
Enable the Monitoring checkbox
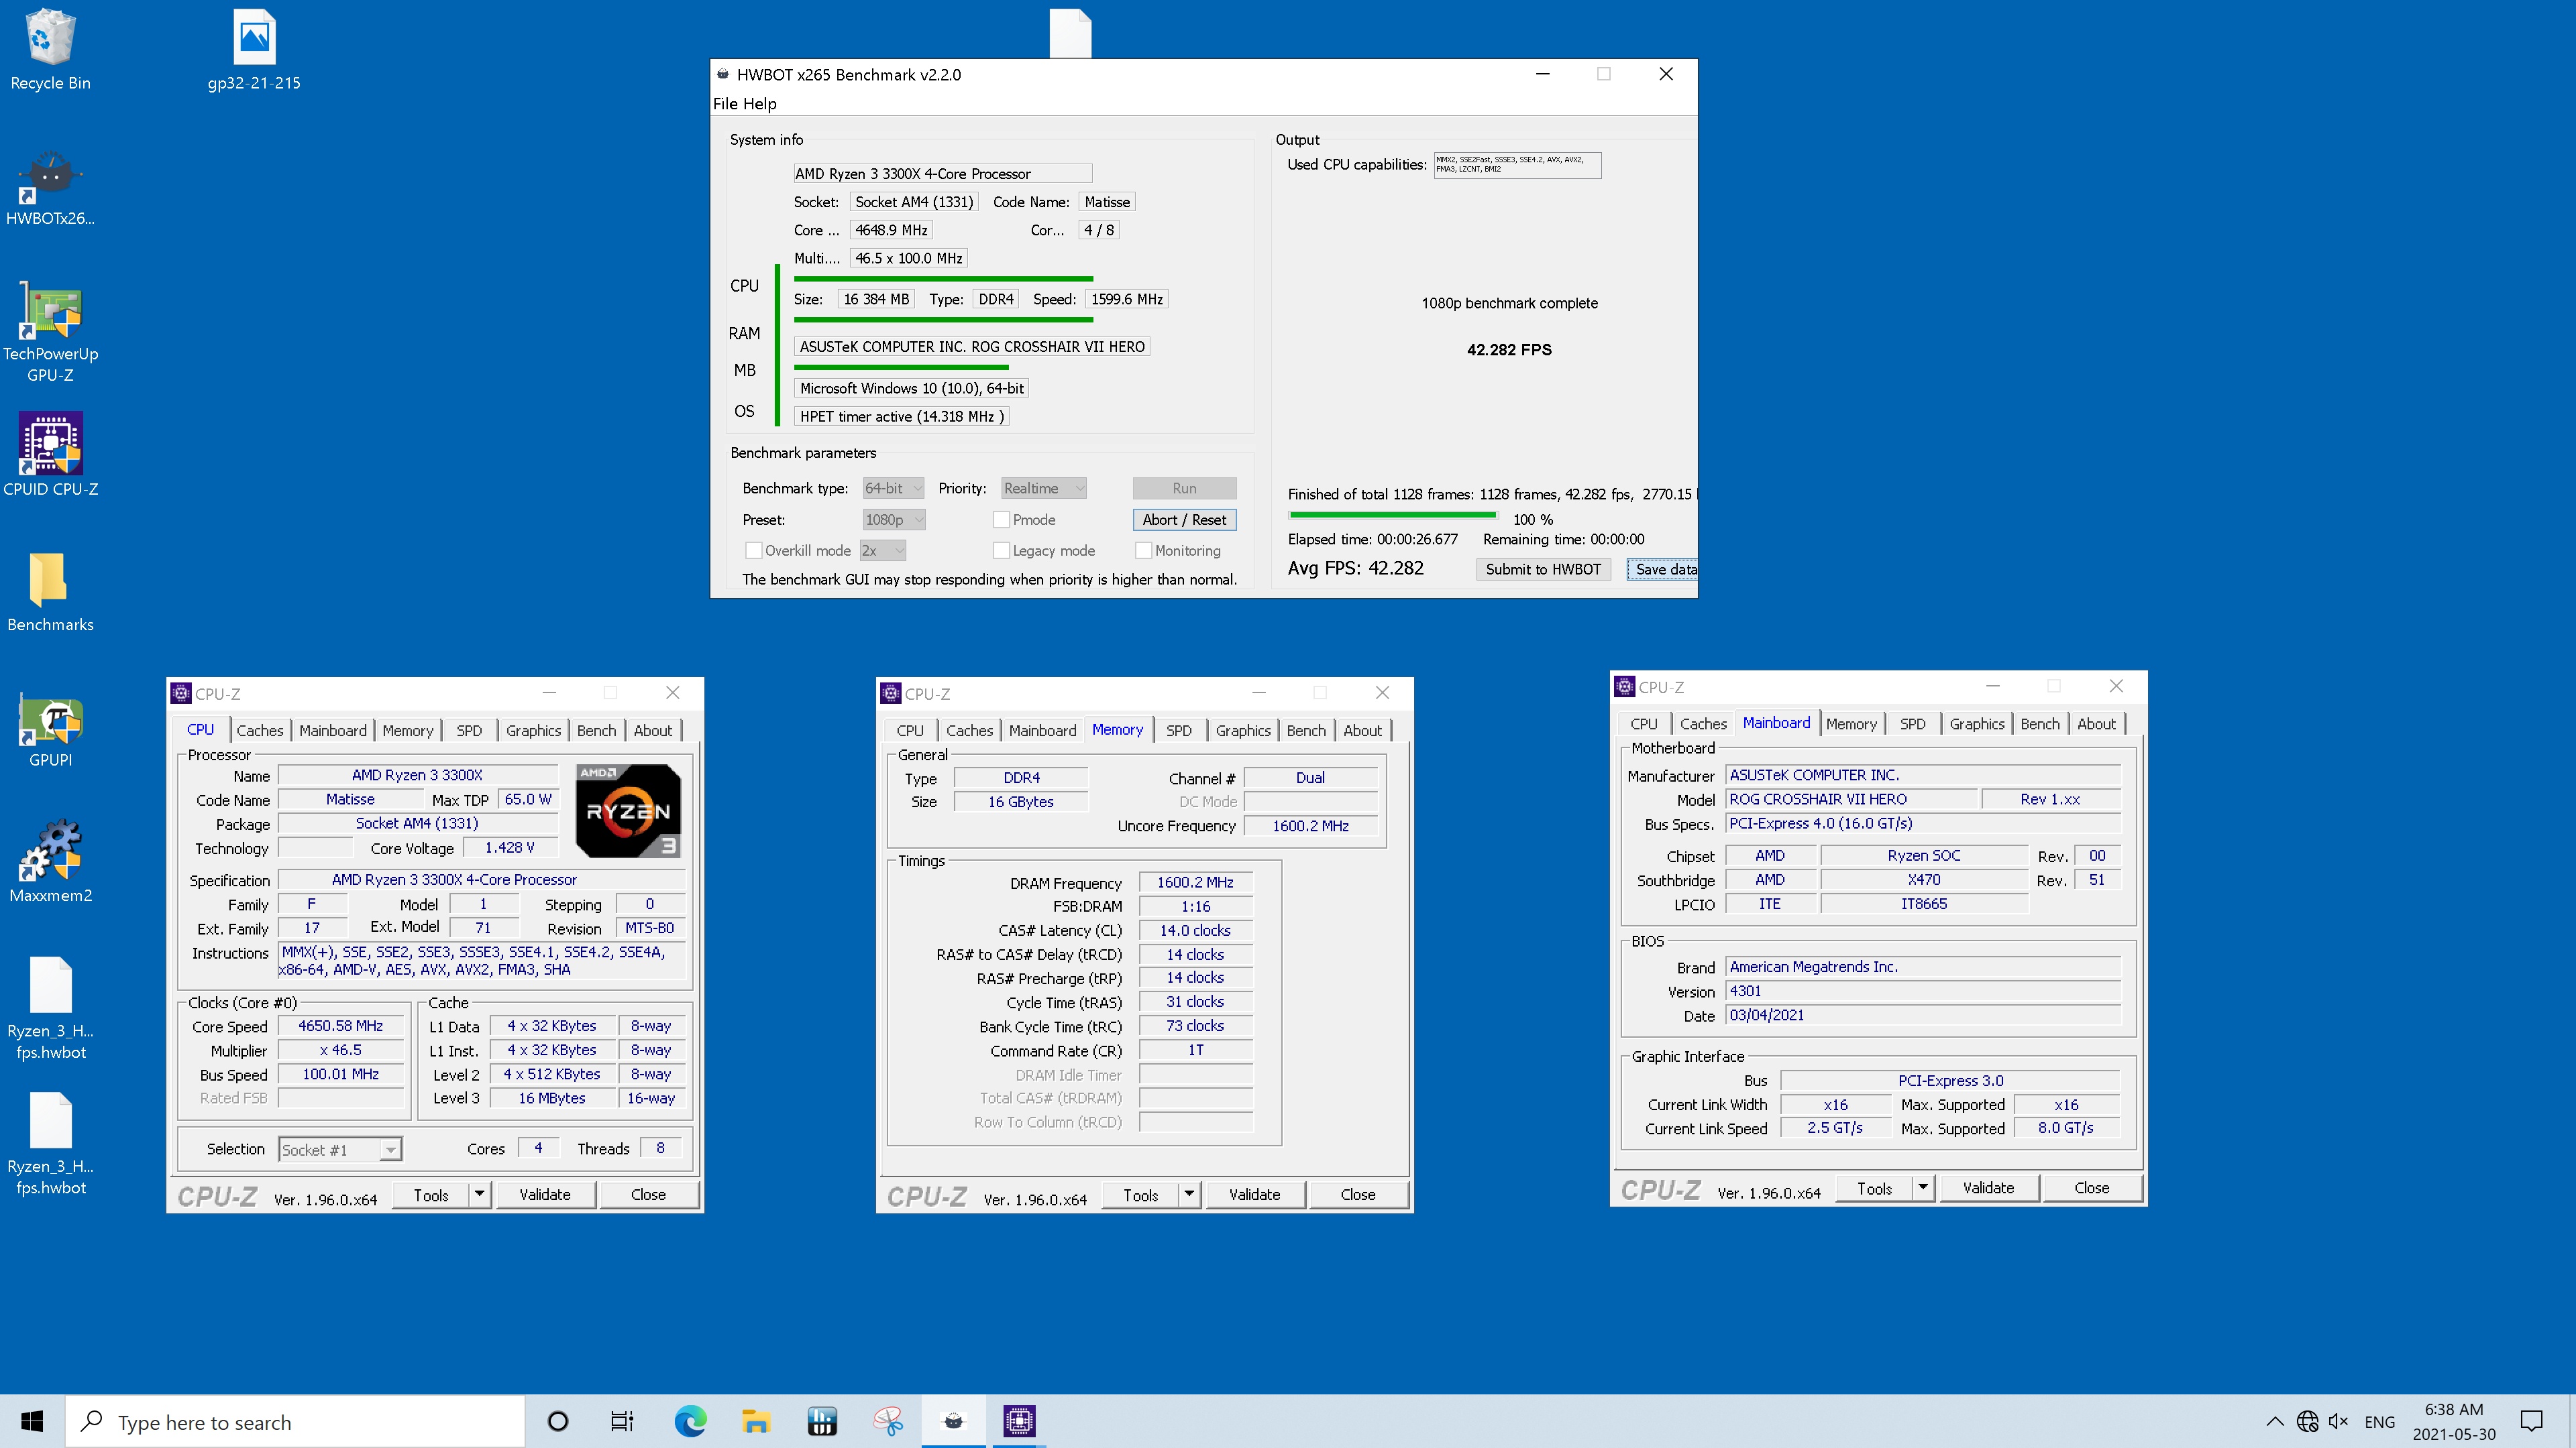tap(1143, 550)
